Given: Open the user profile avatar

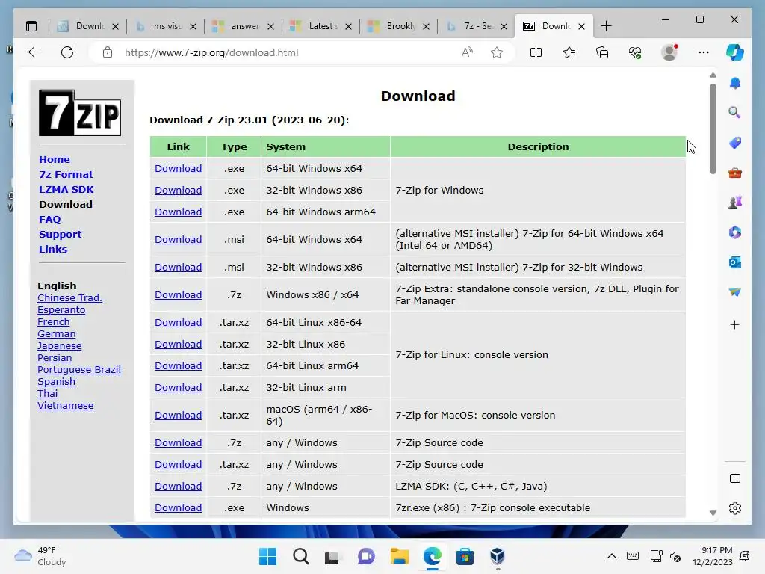Looking at the screenshot, I should pyautogui.click(x=669, y=52).
